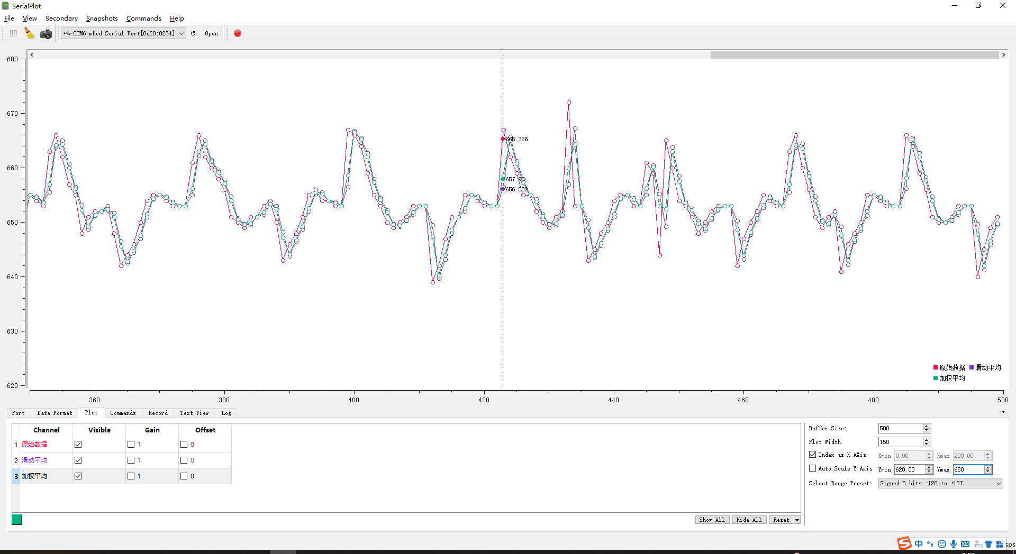This screenshot has width=1016, height=554.
Task: Click the pause plotting icon
Action: (13, 33)
